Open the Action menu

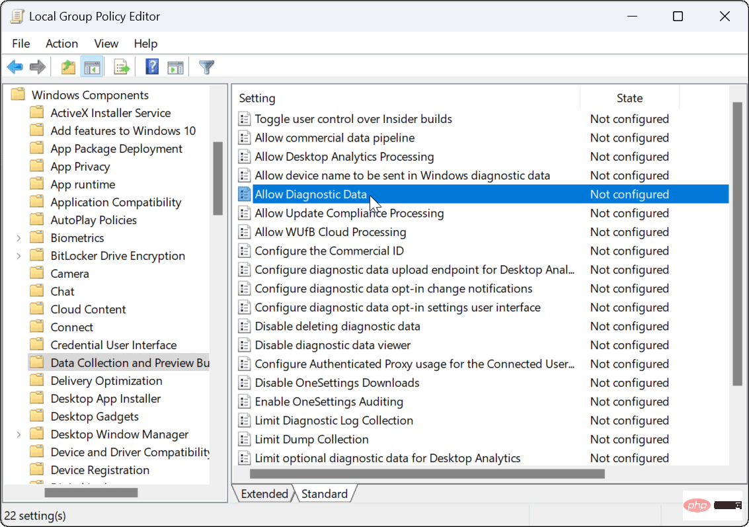61,44
